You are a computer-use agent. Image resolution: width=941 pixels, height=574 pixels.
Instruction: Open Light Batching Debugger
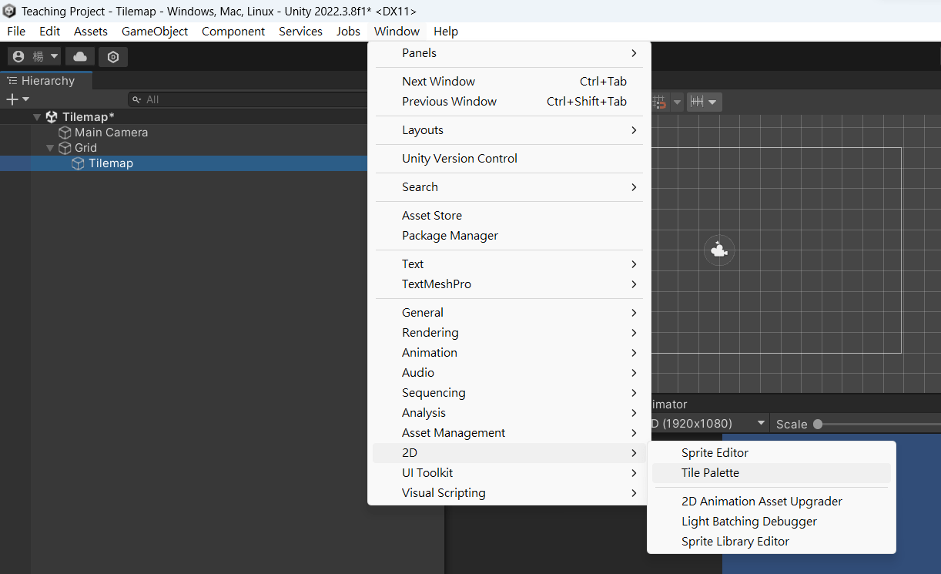click(772, 522)
